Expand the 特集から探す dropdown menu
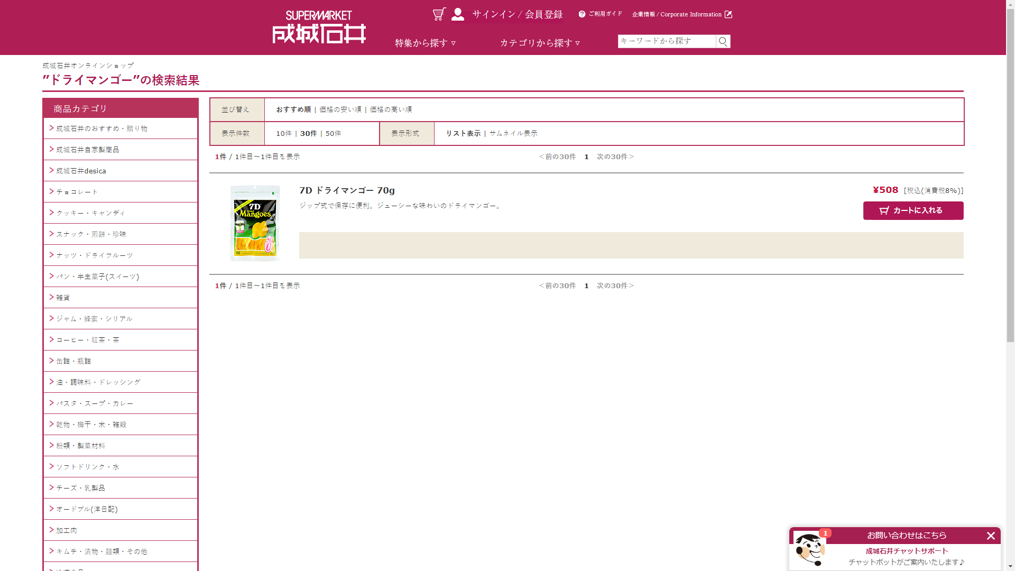Screen dimensions: 1015x571 (425, 43)
